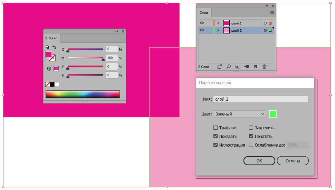Uncheck the Показать checkbox
Image resolution: width=335 pixels, height=190 pixels.
point(216,136)
